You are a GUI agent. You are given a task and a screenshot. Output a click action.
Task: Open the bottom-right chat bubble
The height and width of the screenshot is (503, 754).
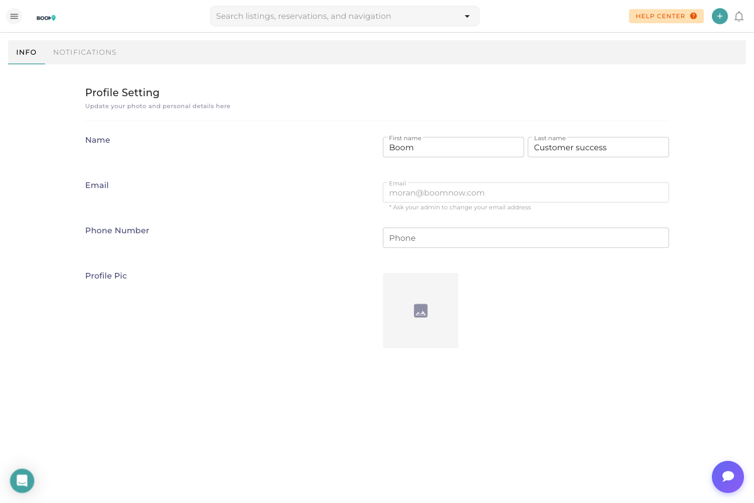pos(728,477)
